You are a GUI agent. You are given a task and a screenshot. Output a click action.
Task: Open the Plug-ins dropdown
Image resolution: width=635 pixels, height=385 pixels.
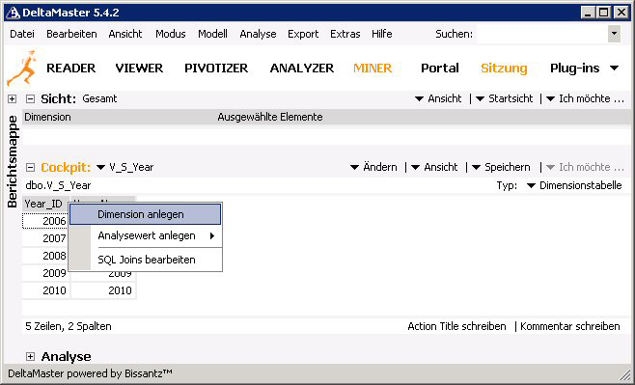[x=585, y=69]
